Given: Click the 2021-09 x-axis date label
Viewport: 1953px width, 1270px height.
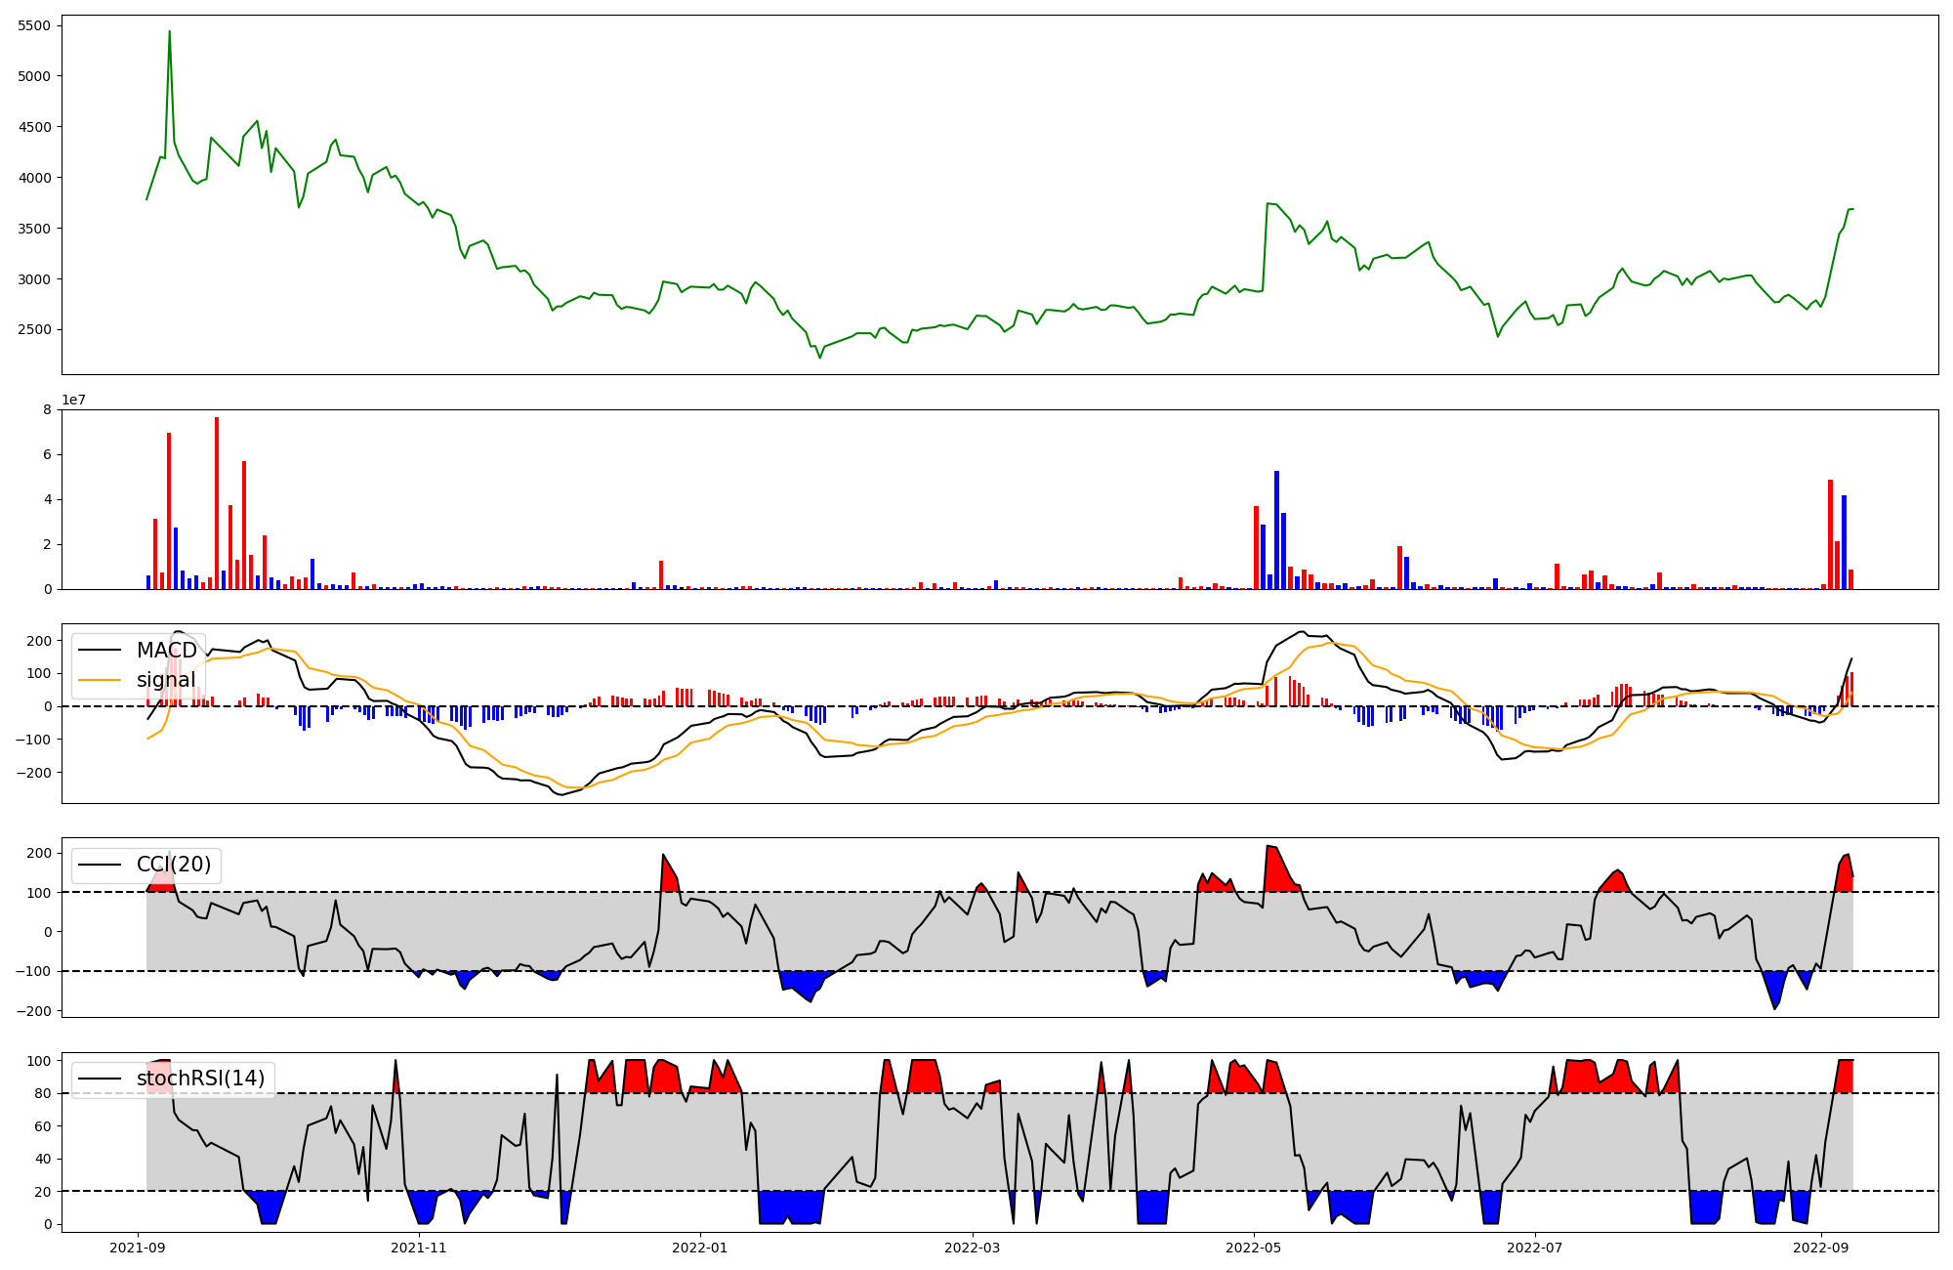Looking at the screenshot, I should click(138, 1248).
